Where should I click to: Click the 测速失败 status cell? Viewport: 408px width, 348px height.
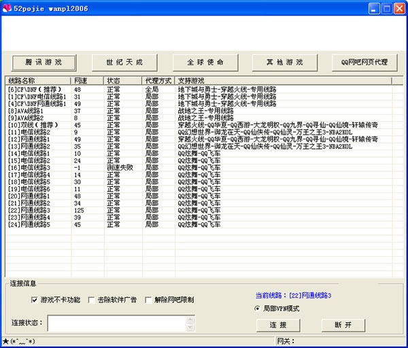[x=120, y=168]
